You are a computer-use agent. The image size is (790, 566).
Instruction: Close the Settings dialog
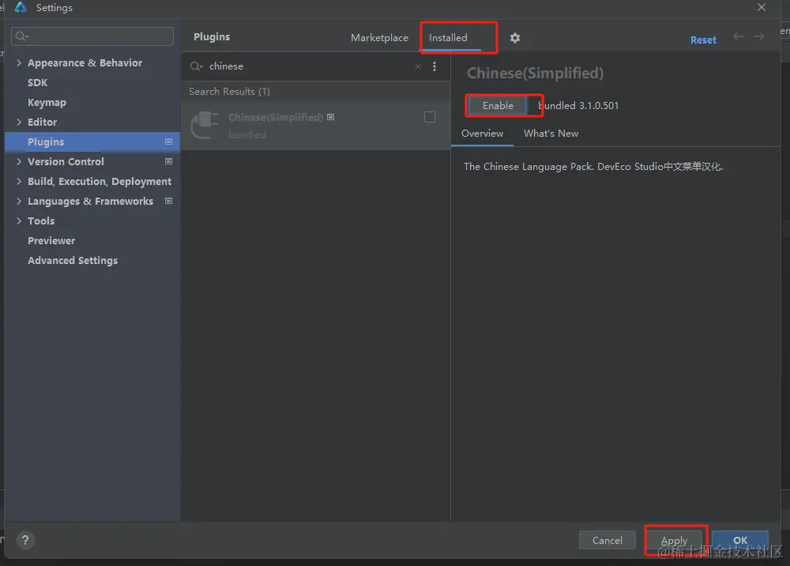point(762,8)
